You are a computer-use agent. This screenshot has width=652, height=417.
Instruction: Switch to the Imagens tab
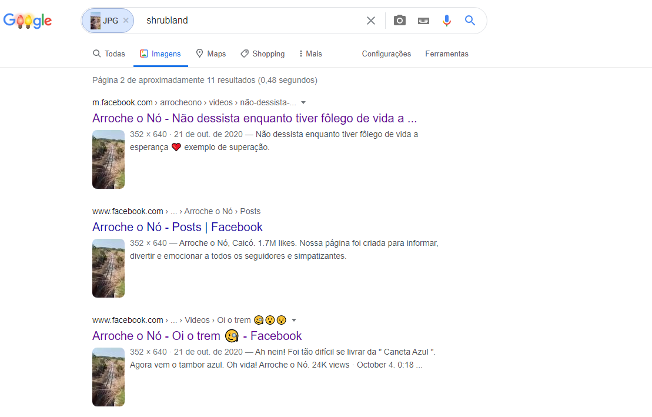point(161,54)
